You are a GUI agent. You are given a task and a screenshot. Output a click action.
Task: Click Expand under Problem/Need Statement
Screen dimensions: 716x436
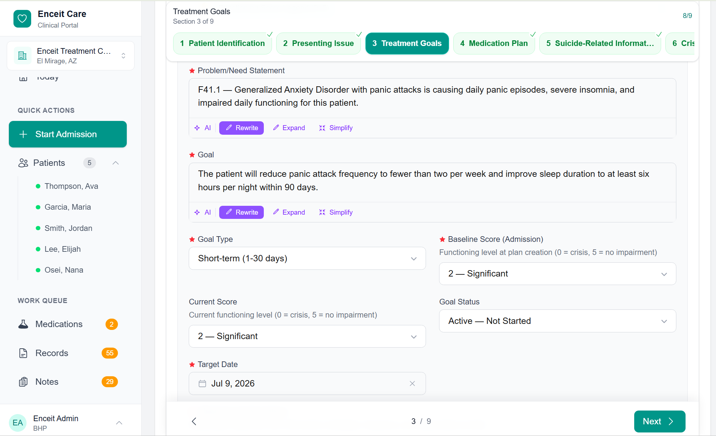(289, 128)
